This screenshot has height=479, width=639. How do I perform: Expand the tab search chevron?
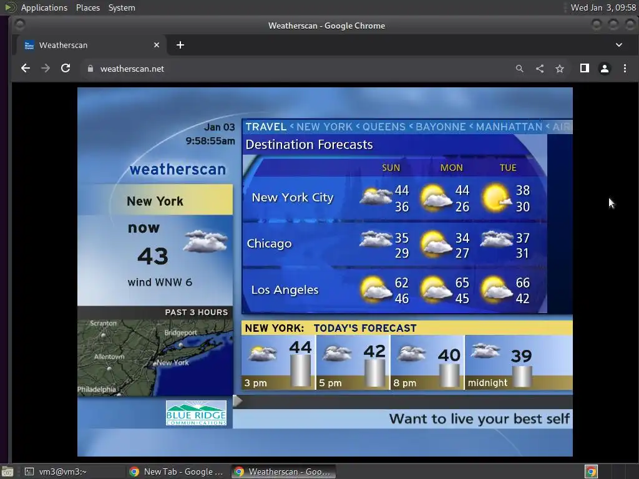618,45
